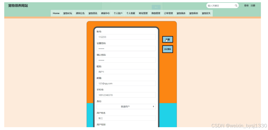Focus the 手机号 field with 18912346578
The image size is (268, 130).
pos(126,95)
